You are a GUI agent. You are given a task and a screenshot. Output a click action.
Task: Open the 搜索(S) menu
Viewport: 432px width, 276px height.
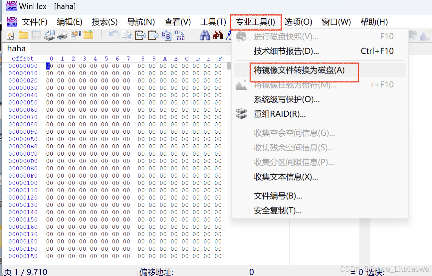click(105, 22)
